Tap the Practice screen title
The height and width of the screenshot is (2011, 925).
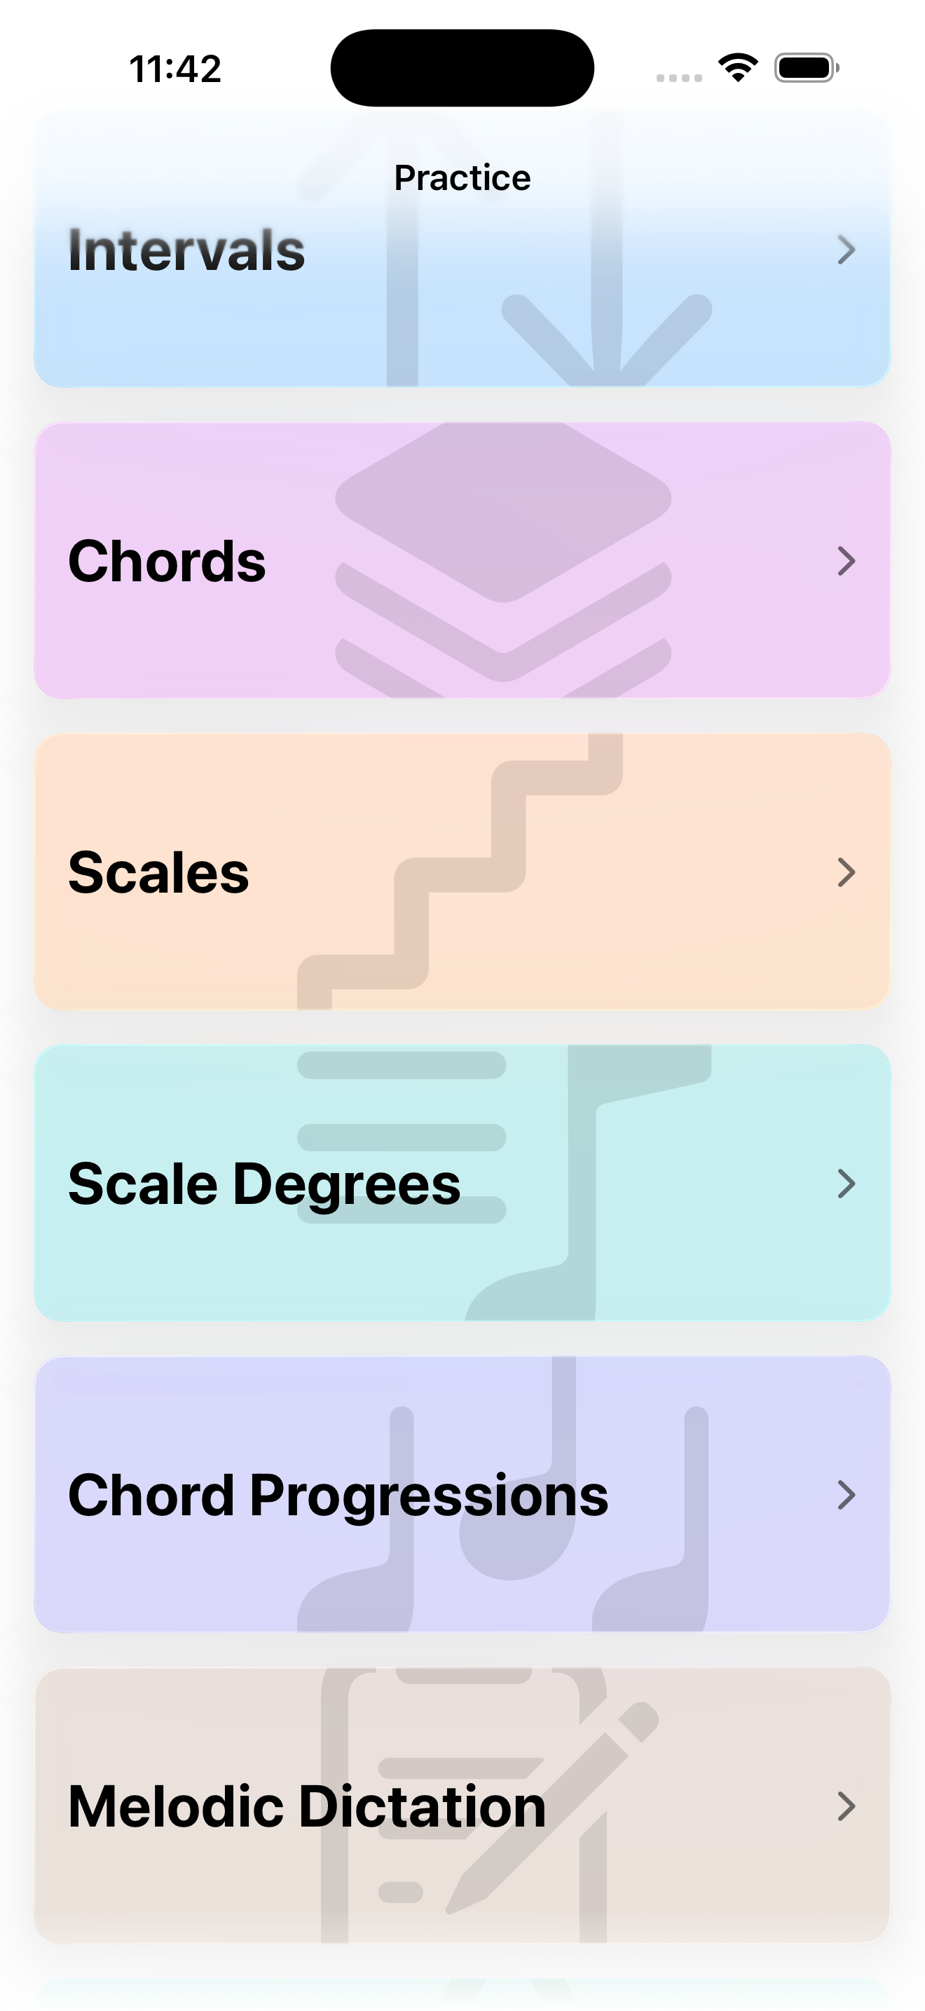pyautogui.click(x=462, y=178)
